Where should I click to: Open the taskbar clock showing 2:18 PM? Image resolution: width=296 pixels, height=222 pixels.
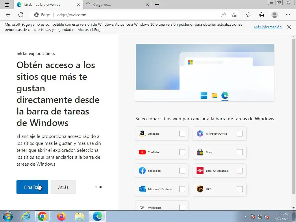[x=281, y=217]
